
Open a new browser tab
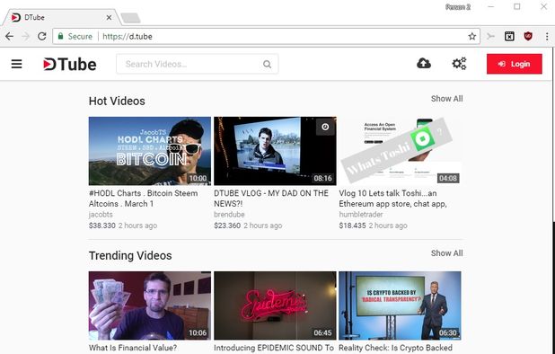coord(130,18)
